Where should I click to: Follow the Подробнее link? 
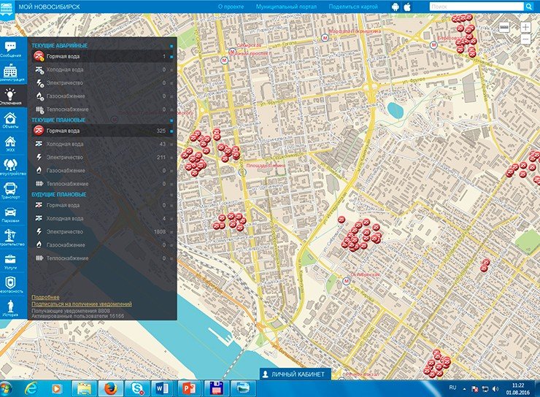pos(45,297)
